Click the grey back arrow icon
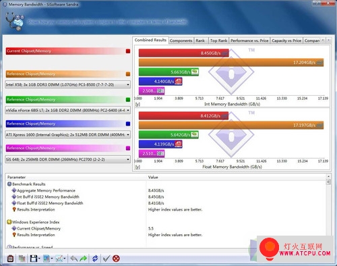Image resolution: width=337 pixels, height=266 pixels. (73, 259)
